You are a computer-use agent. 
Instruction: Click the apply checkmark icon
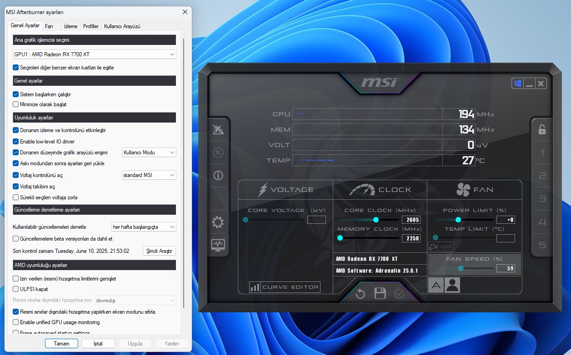pos(399,294)
